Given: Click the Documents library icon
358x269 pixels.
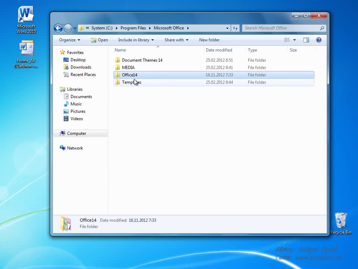Looking at the screenshot, I should click(66, 96).
